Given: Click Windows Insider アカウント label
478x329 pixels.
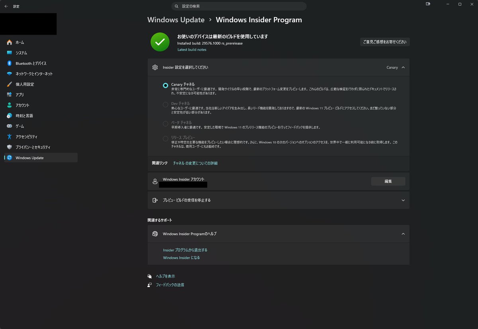Looking at the screenshot, I should [184, 179].
